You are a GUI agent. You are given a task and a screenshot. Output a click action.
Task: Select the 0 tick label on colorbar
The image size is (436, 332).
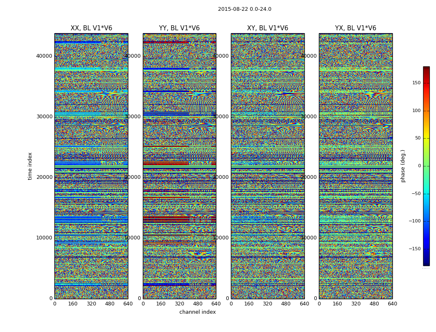[419, 166]
